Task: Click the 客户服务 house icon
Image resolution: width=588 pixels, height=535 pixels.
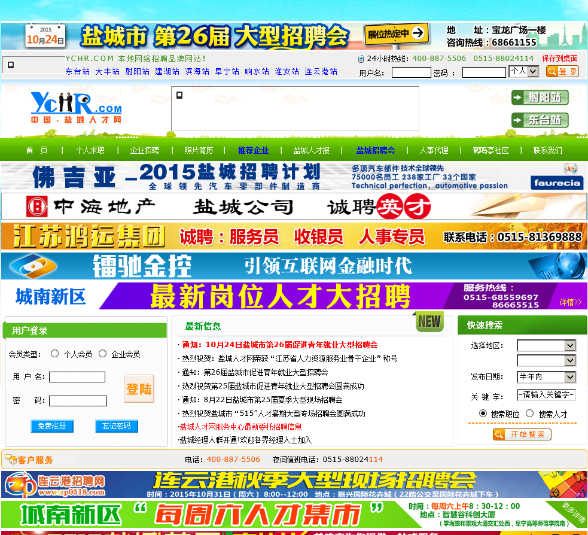Action: [11, 459]
